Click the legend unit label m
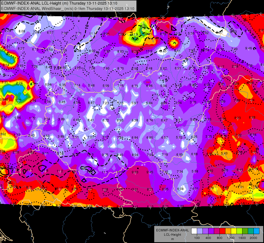This screenshot has height=243, width=264. tap(172, 239)
